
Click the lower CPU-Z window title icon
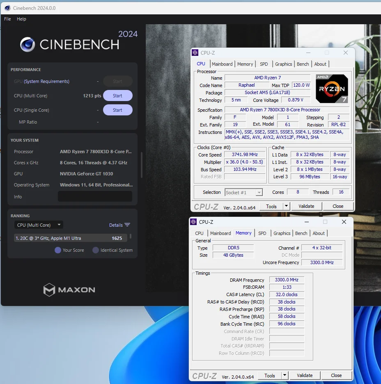[193, 222]
